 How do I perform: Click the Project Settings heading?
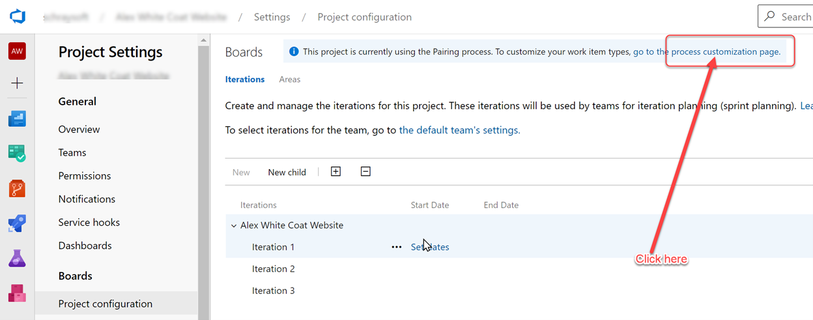pyautogui.click(x=111, y=52)
